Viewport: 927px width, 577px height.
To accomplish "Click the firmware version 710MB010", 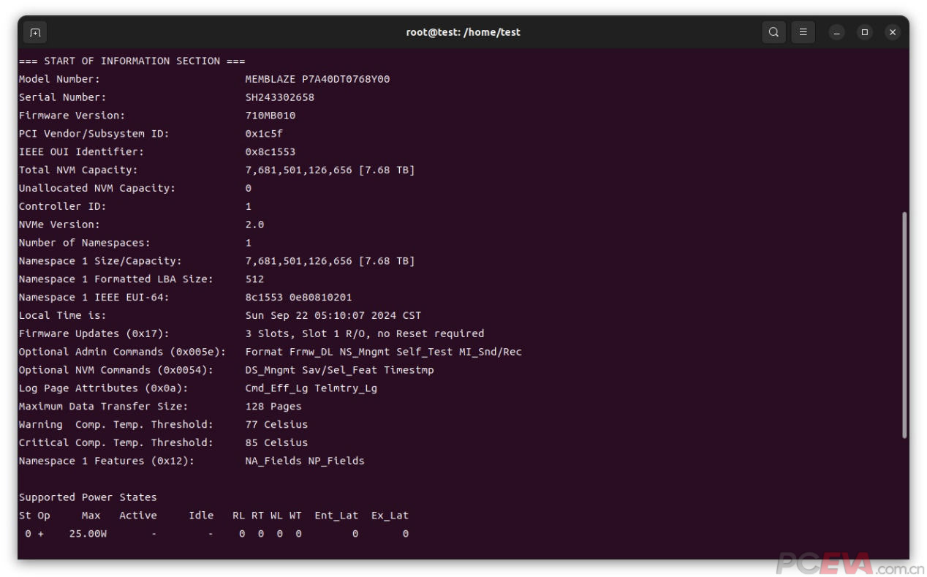I will click(x=270, y=116).
